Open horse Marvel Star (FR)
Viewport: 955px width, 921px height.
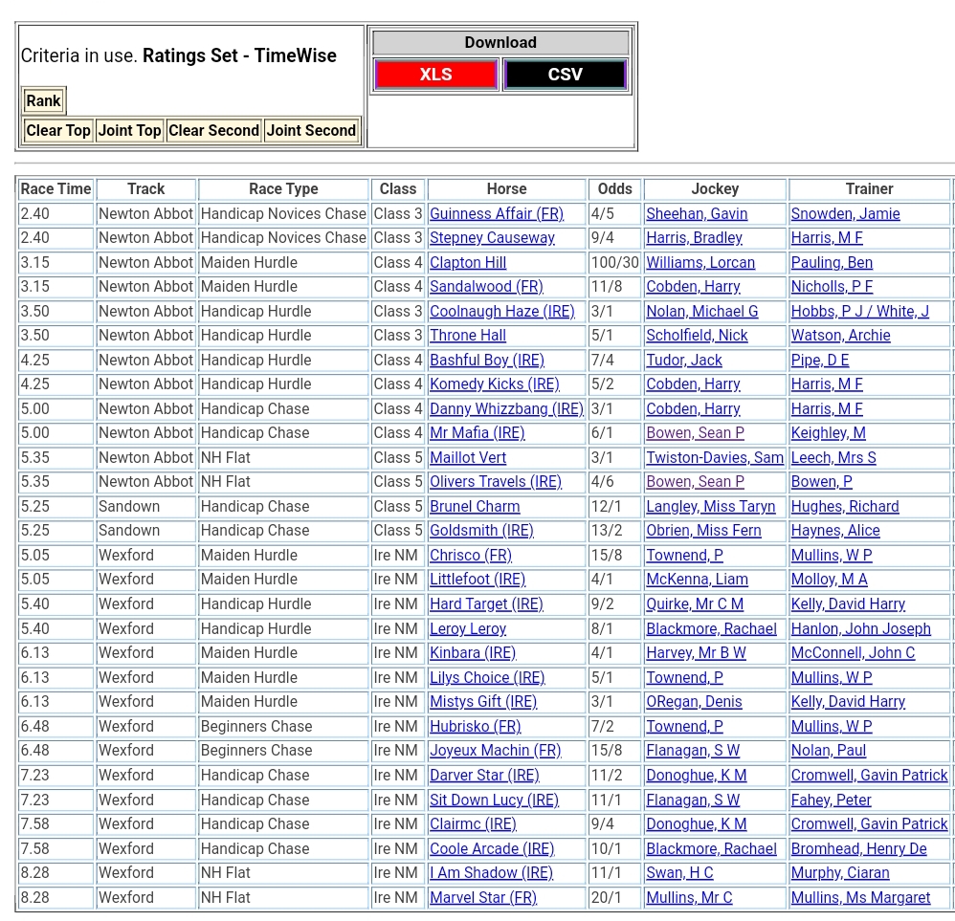click(x=482, y=897)
